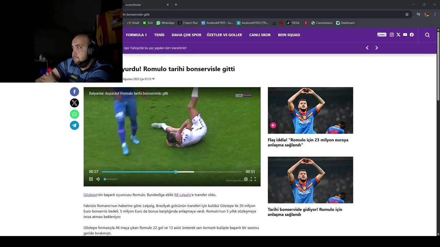Show previous news ticker item
The width and height of the screenshot is (440, 247).
(x=367, y=48)
